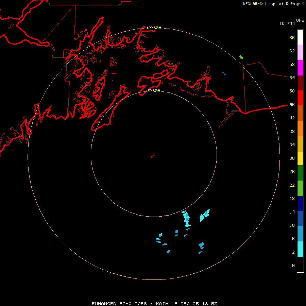306x306 pixels.
Task: Pick the dark orange 46 kft swatch
Action: click(300, 113)
